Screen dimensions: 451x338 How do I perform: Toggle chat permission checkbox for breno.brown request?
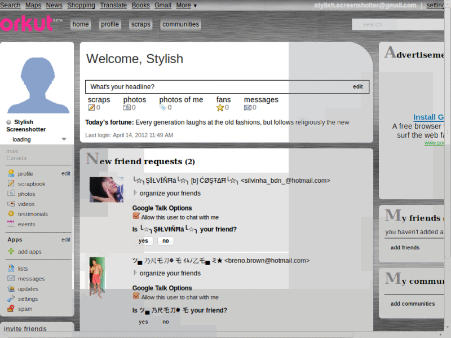tap(136, 296)
